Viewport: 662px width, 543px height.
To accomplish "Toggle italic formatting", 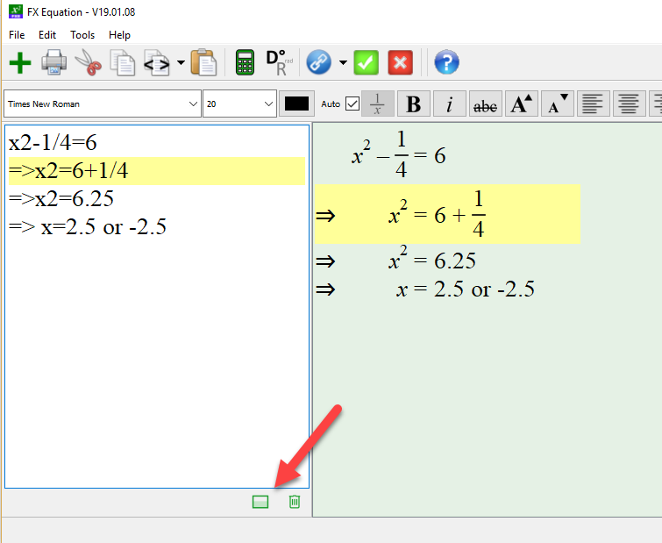I will [449, 104].
